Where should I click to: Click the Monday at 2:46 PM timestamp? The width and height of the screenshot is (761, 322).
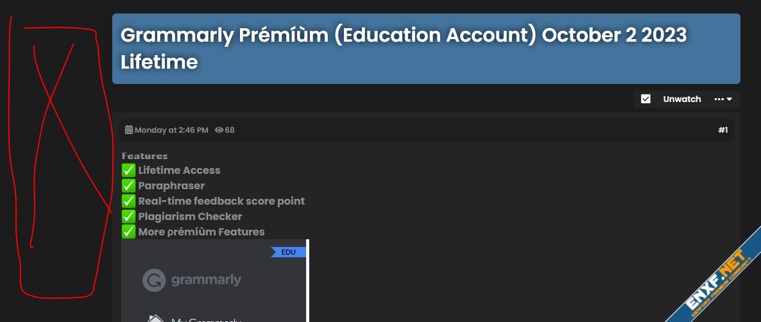point(171,130)
